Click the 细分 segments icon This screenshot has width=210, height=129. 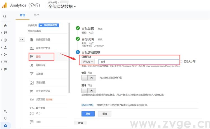pyautogui.click(x=32, y=113)
